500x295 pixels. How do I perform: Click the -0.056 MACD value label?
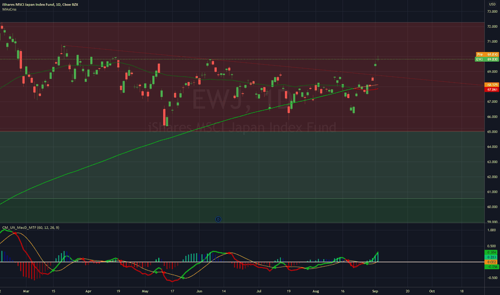pyautogui.click(x=491, y=267)
